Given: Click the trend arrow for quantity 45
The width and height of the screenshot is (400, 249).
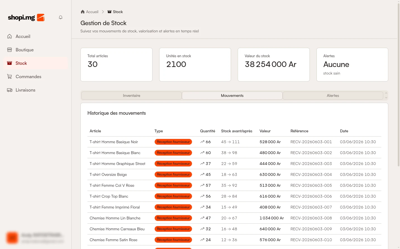Looking at the screenshot, I should coord(202,174).
